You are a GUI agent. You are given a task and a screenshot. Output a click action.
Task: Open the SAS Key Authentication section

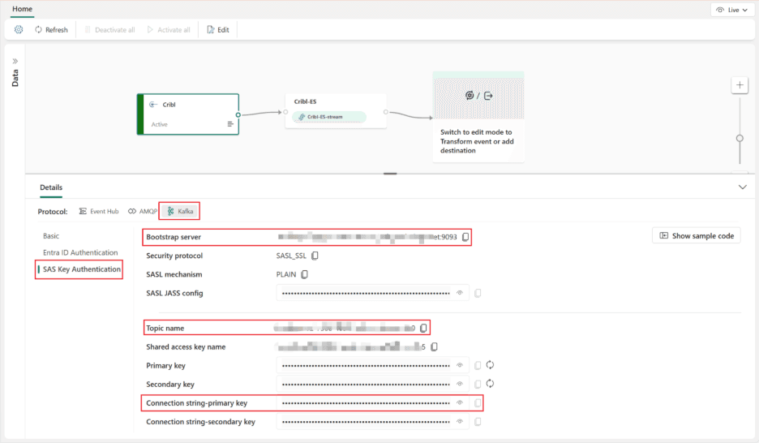coord(81,269)
